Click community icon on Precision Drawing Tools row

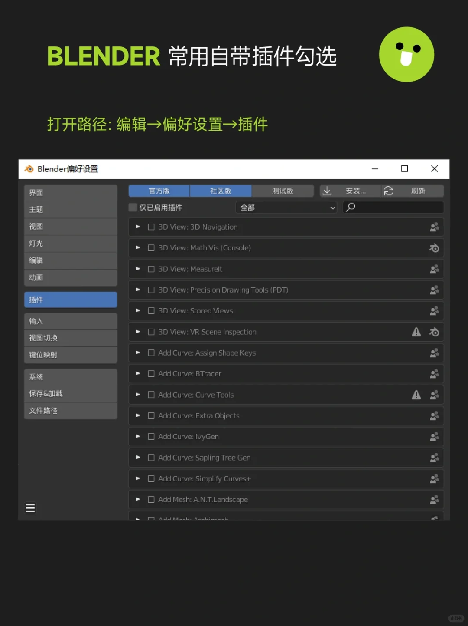tap(434, 290)
